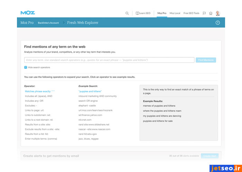This screenshot has height=172, width=242.
Task: Click example jazz, blues, reggae
Action: pyautogui.click(x=89, y=139)
